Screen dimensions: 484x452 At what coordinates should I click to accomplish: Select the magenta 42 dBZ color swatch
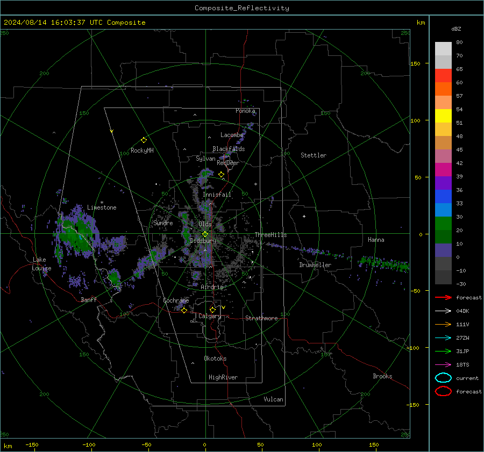coord(443,169)
